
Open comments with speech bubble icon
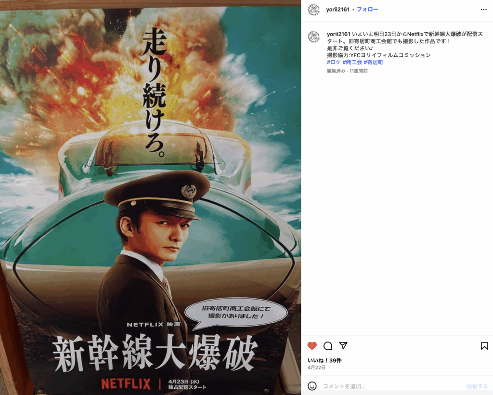point(327,346)
